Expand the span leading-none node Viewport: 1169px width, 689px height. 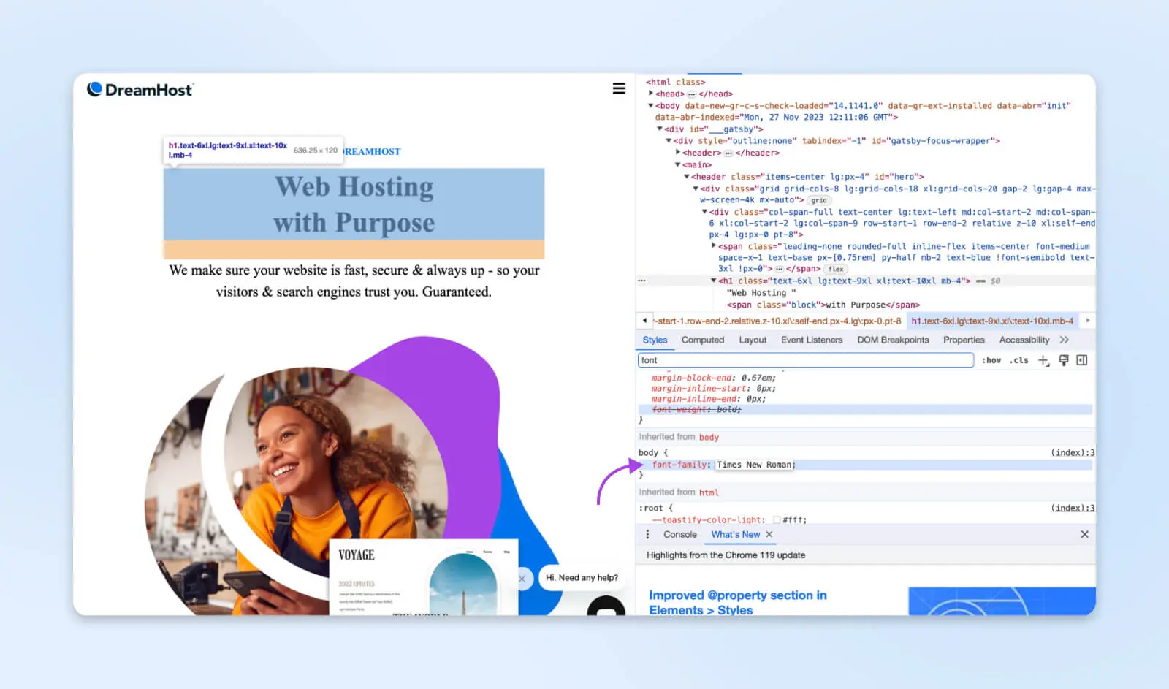click(714, 246)
